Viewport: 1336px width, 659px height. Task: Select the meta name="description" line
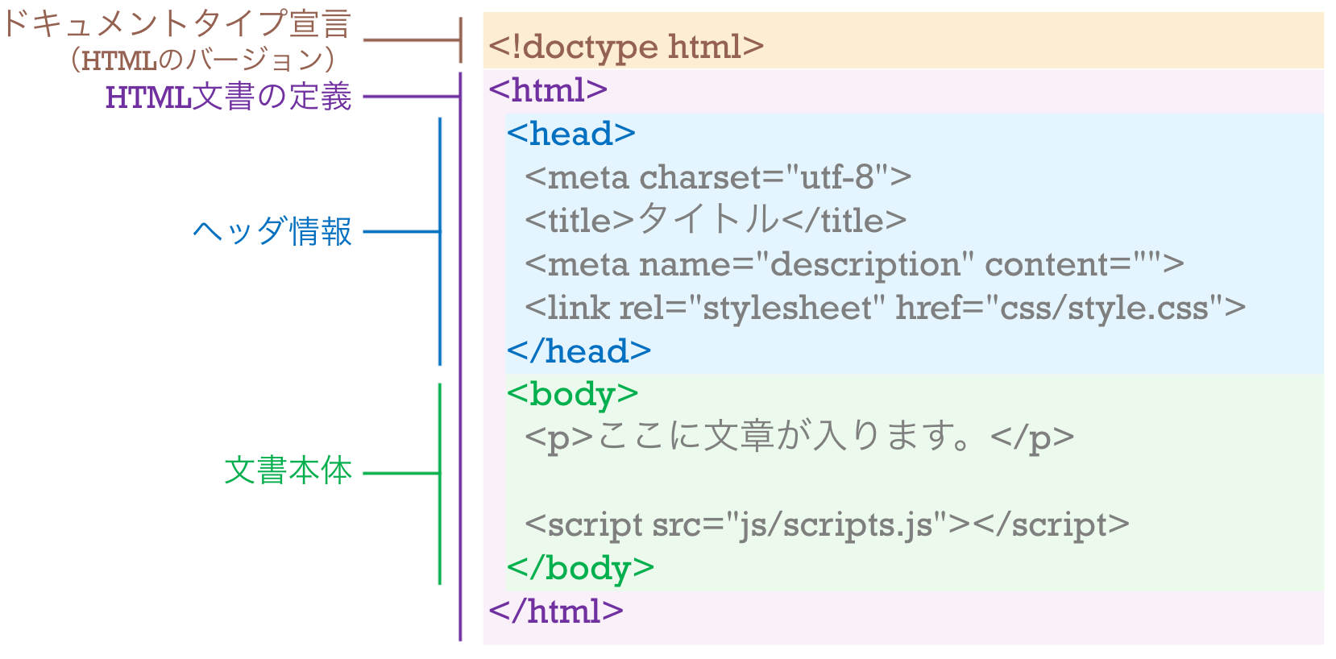(853, 264)
